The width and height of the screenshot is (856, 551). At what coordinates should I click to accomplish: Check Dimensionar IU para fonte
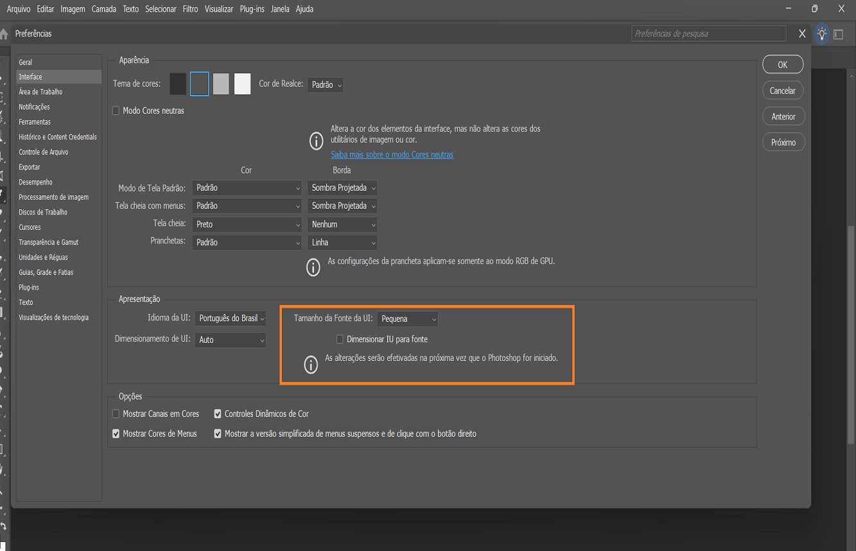pos(340,338)
